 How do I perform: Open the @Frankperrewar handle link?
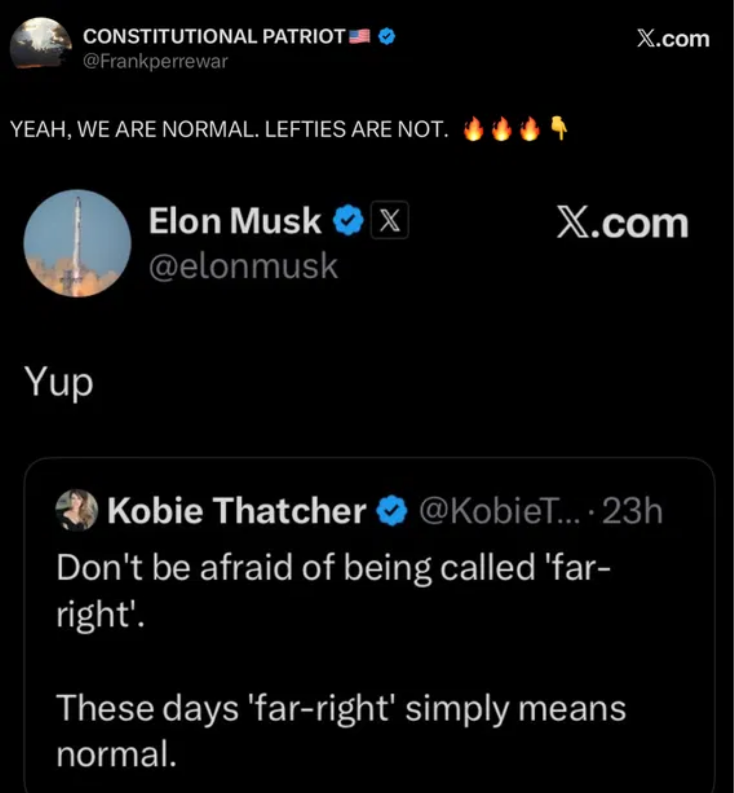[155, 62]
